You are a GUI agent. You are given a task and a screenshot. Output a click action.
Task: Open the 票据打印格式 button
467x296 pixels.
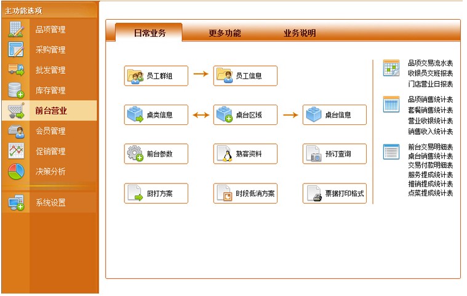[335, 193]
